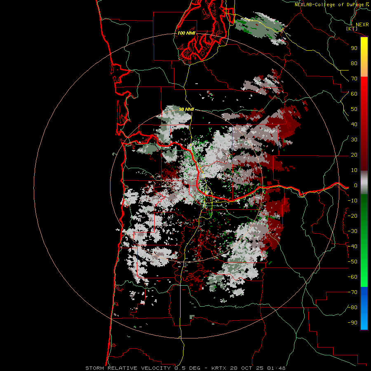Select the positive 50 scale value
Screen dimensions: 371x371
354,109
